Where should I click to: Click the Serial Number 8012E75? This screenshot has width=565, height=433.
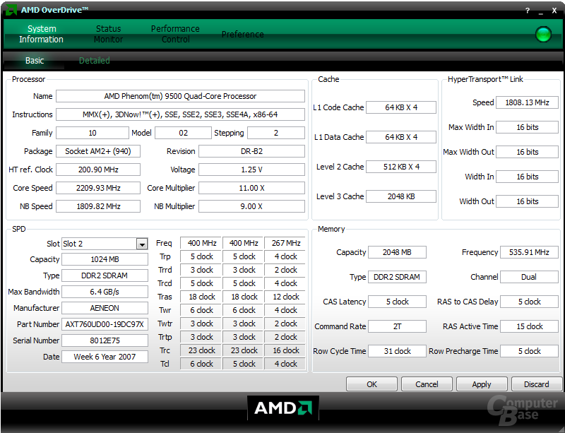pos(105,340)
